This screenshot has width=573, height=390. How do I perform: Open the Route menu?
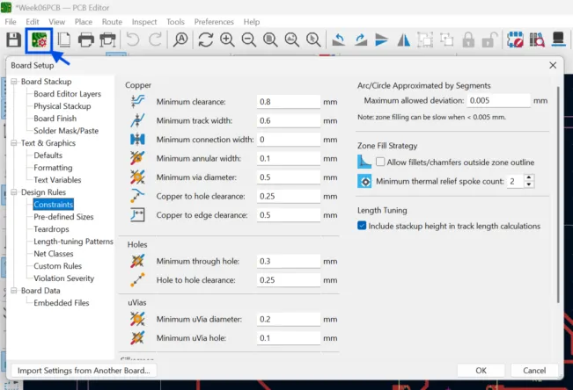click(112, 22)
